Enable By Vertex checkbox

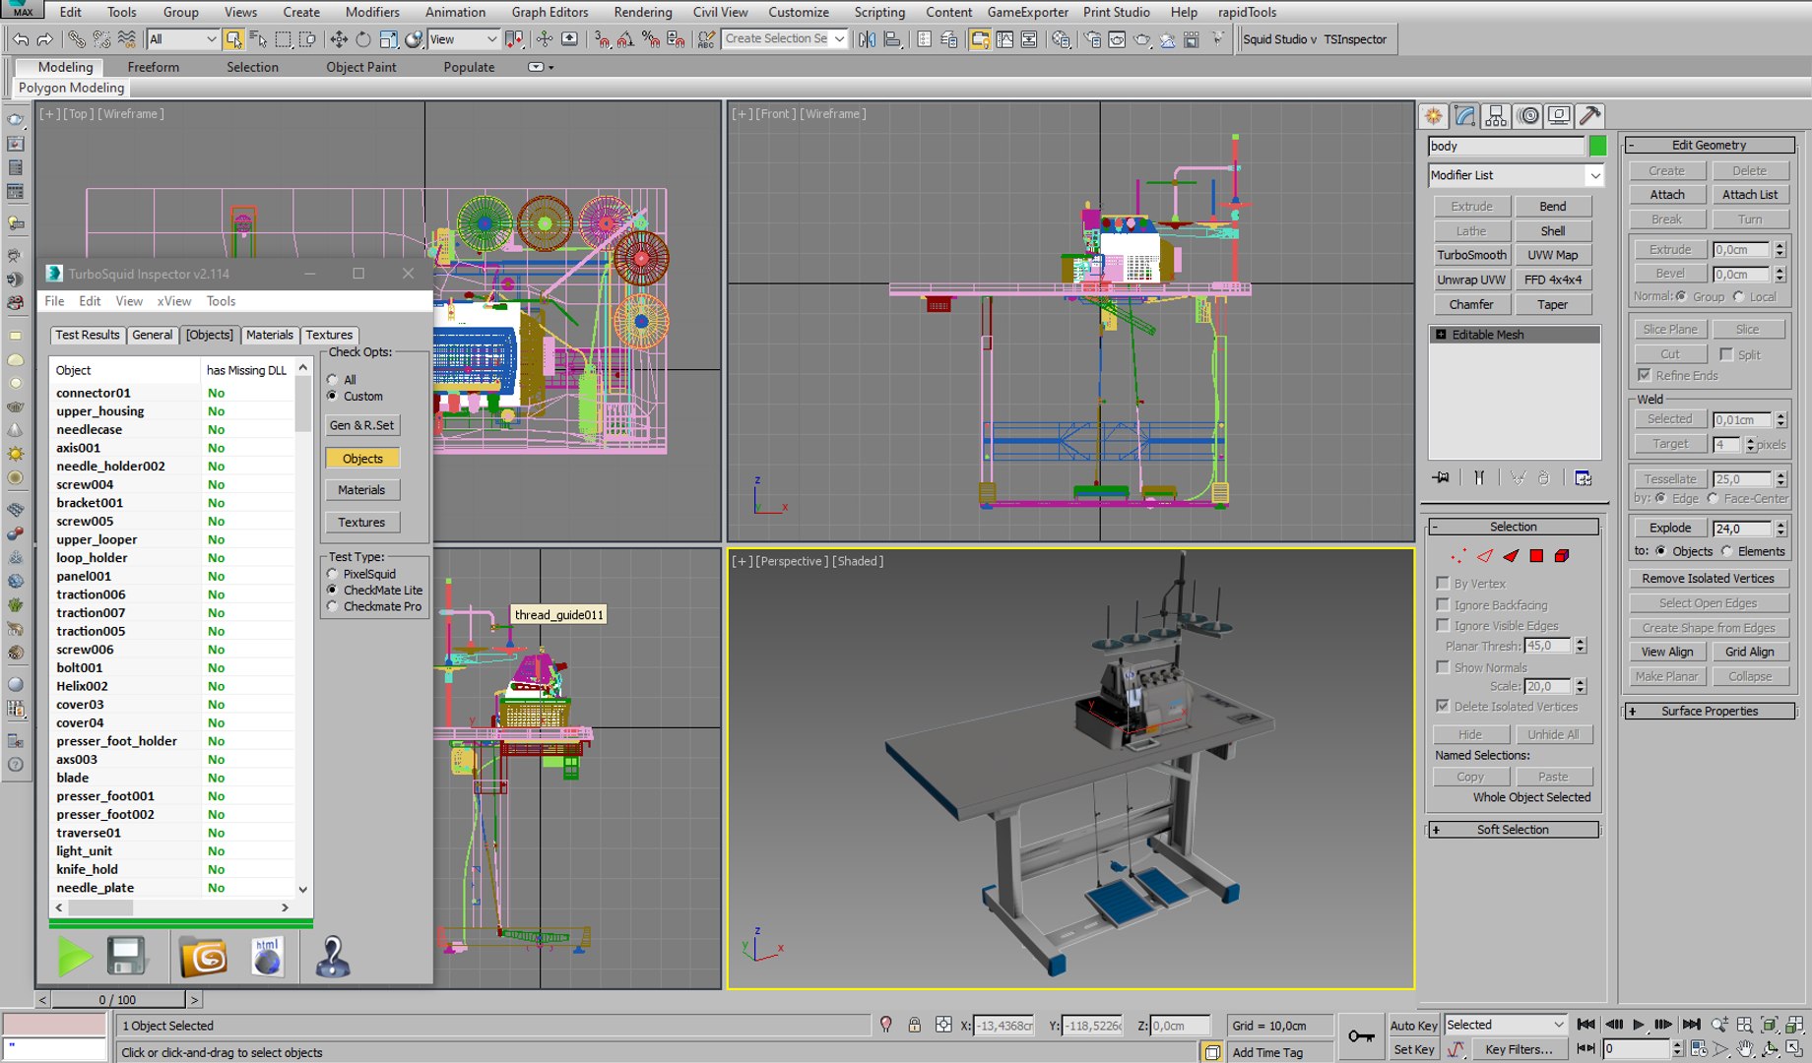1443,583
